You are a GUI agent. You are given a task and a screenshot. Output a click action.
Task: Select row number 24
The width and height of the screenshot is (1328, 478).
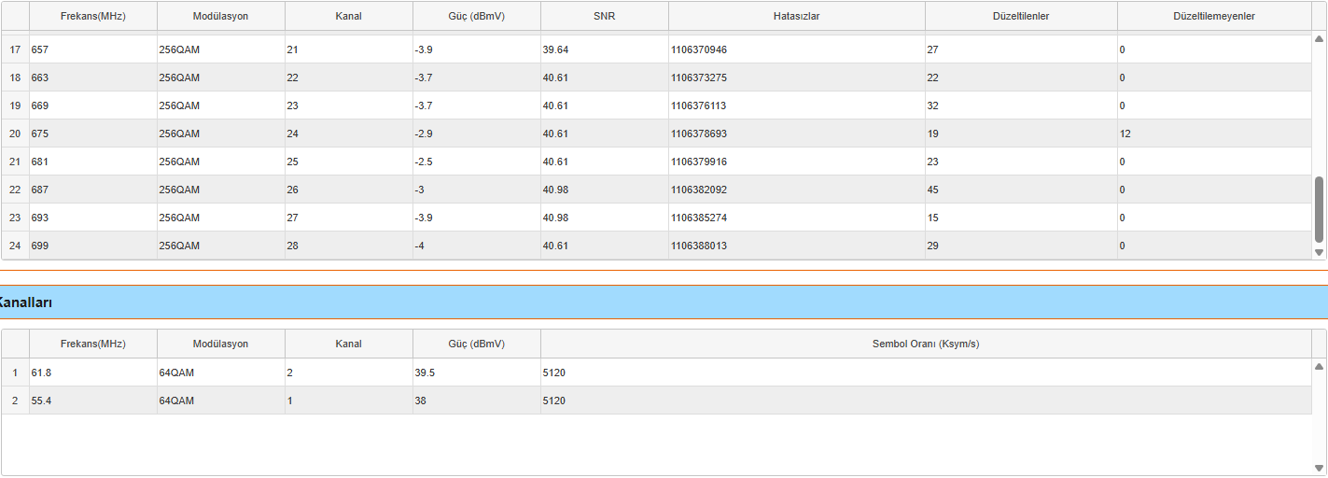click(x=15, y=246)
